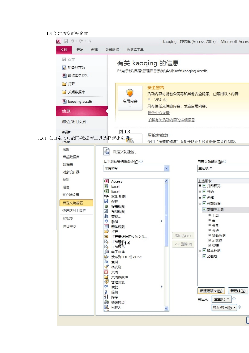Click Access command icon in command list
This screenshot has height=353, width=249.
tap(106, 181)
